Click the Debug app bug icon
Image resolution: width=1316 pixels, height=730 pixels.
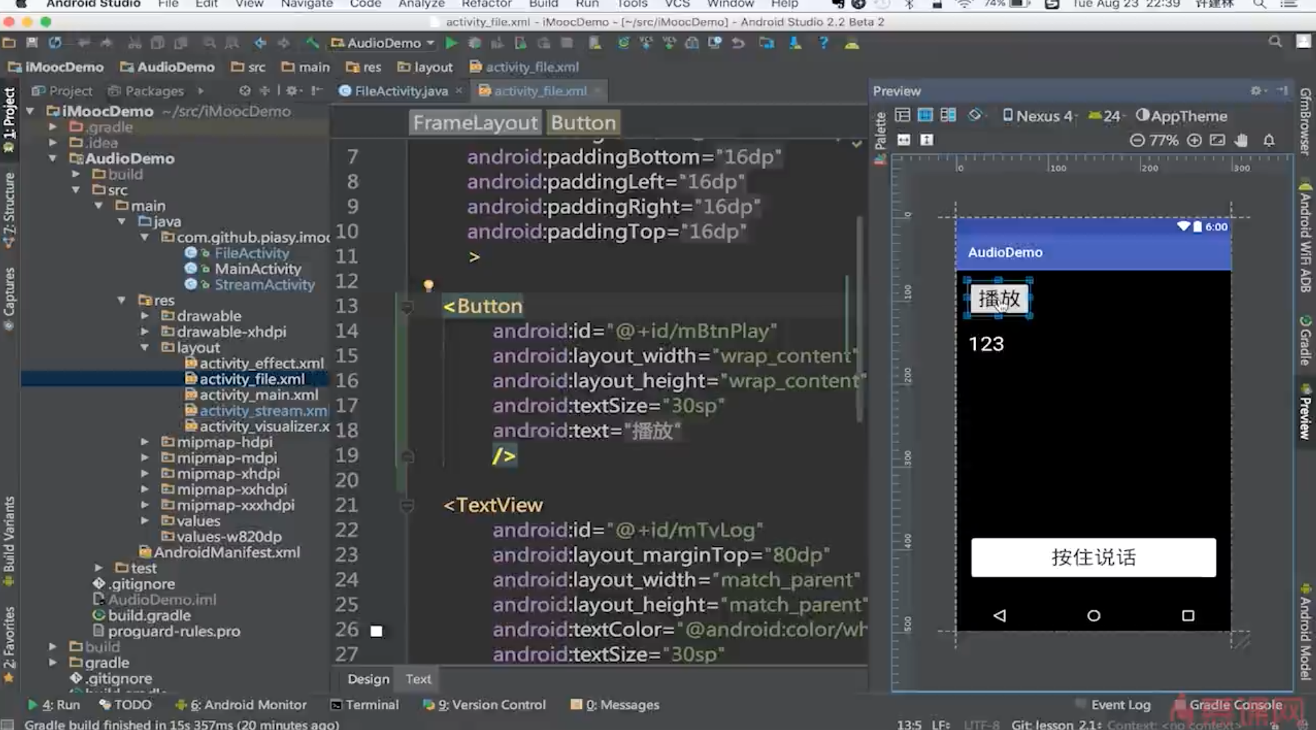(x=474, y=43)
